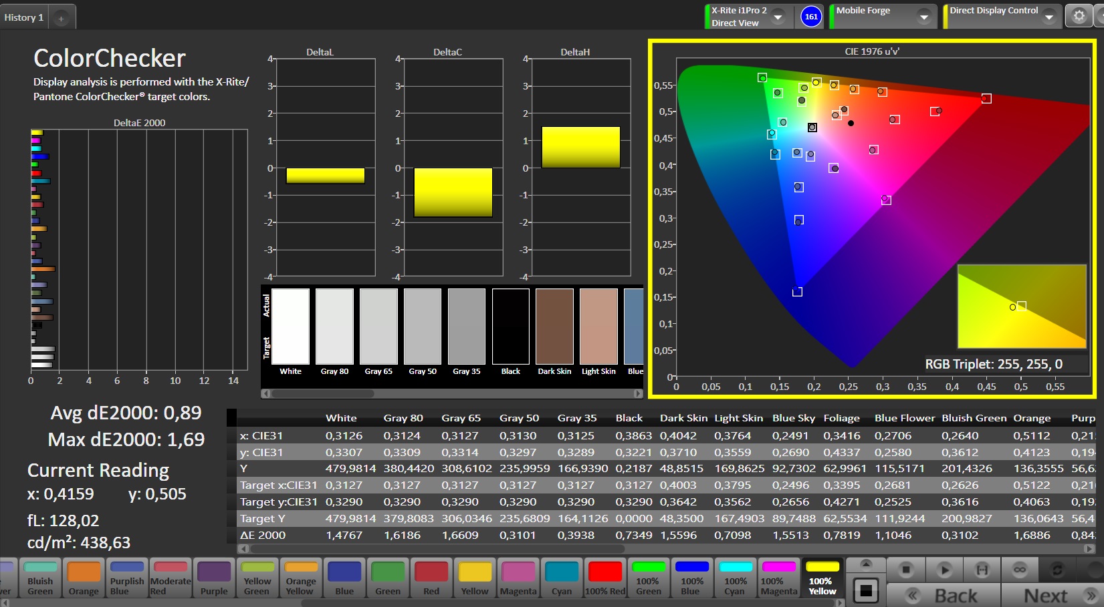Toggle continuous read infinity icon

pyautogui.click(x=1019, y=570)
